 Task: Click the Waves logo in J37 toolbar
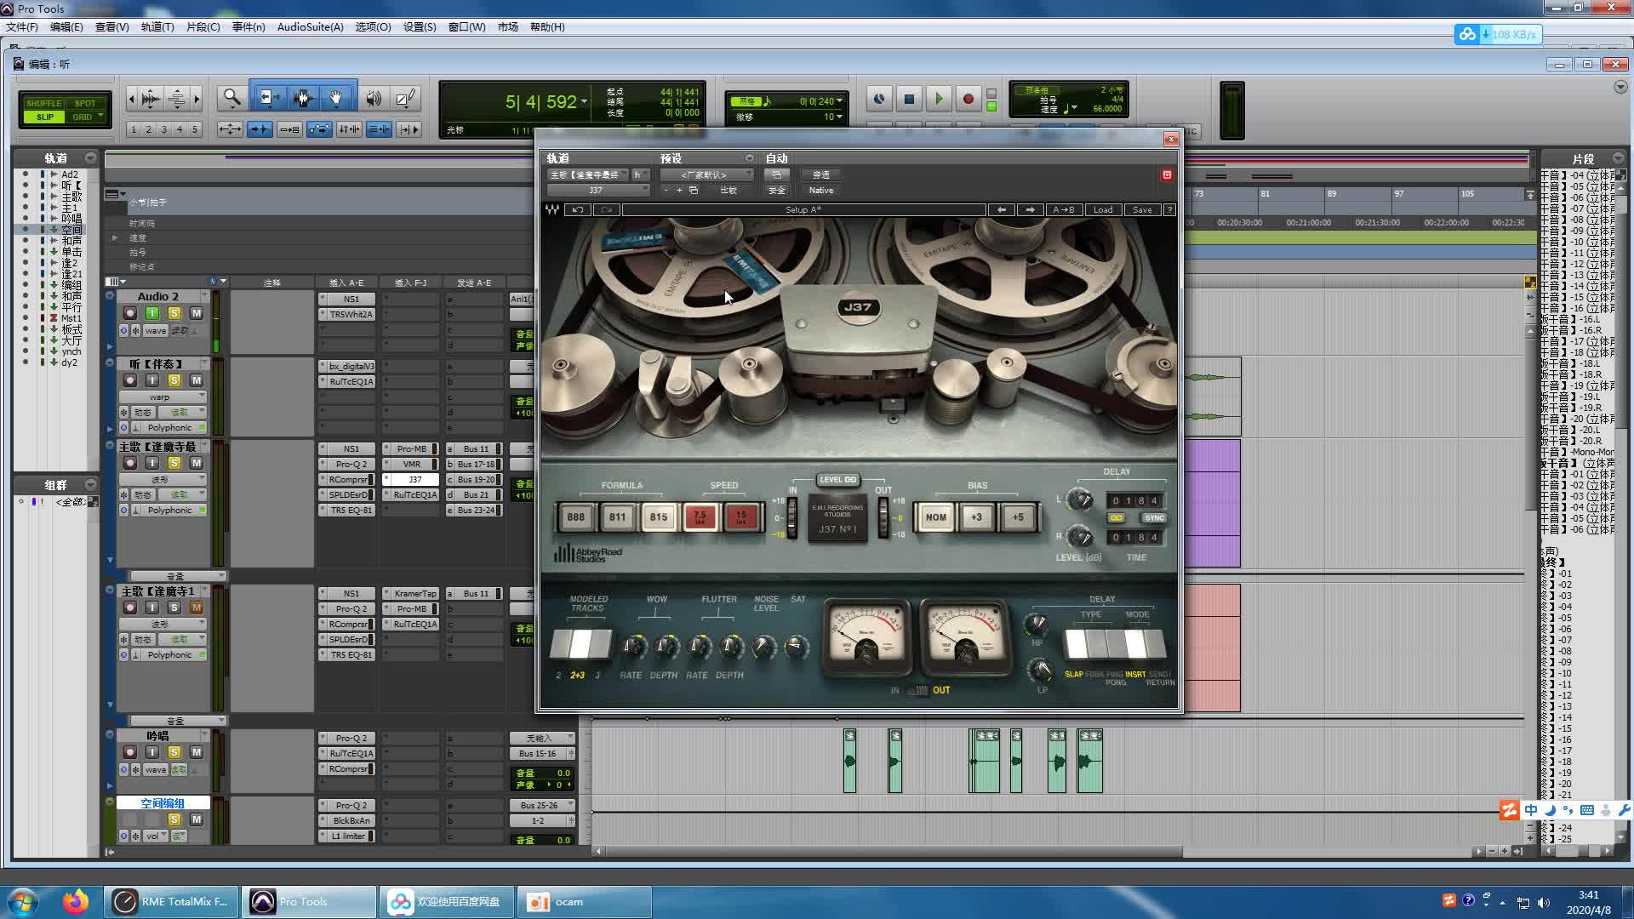tap(552, 209)
